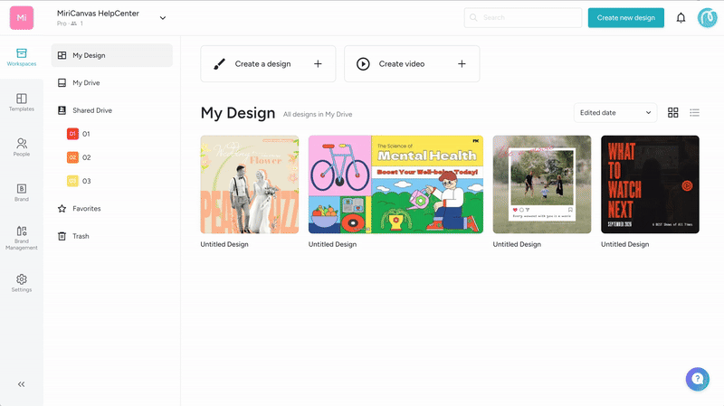Open the wedding Peach Fuzz design thumbnail
724x406 pixels.
coord(250,184)
